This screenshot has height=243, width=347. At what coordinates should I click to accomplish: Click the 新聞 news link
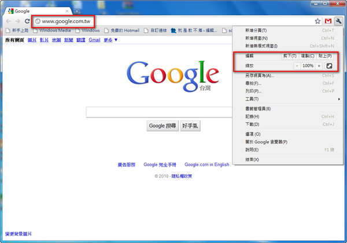click(69, 40)
